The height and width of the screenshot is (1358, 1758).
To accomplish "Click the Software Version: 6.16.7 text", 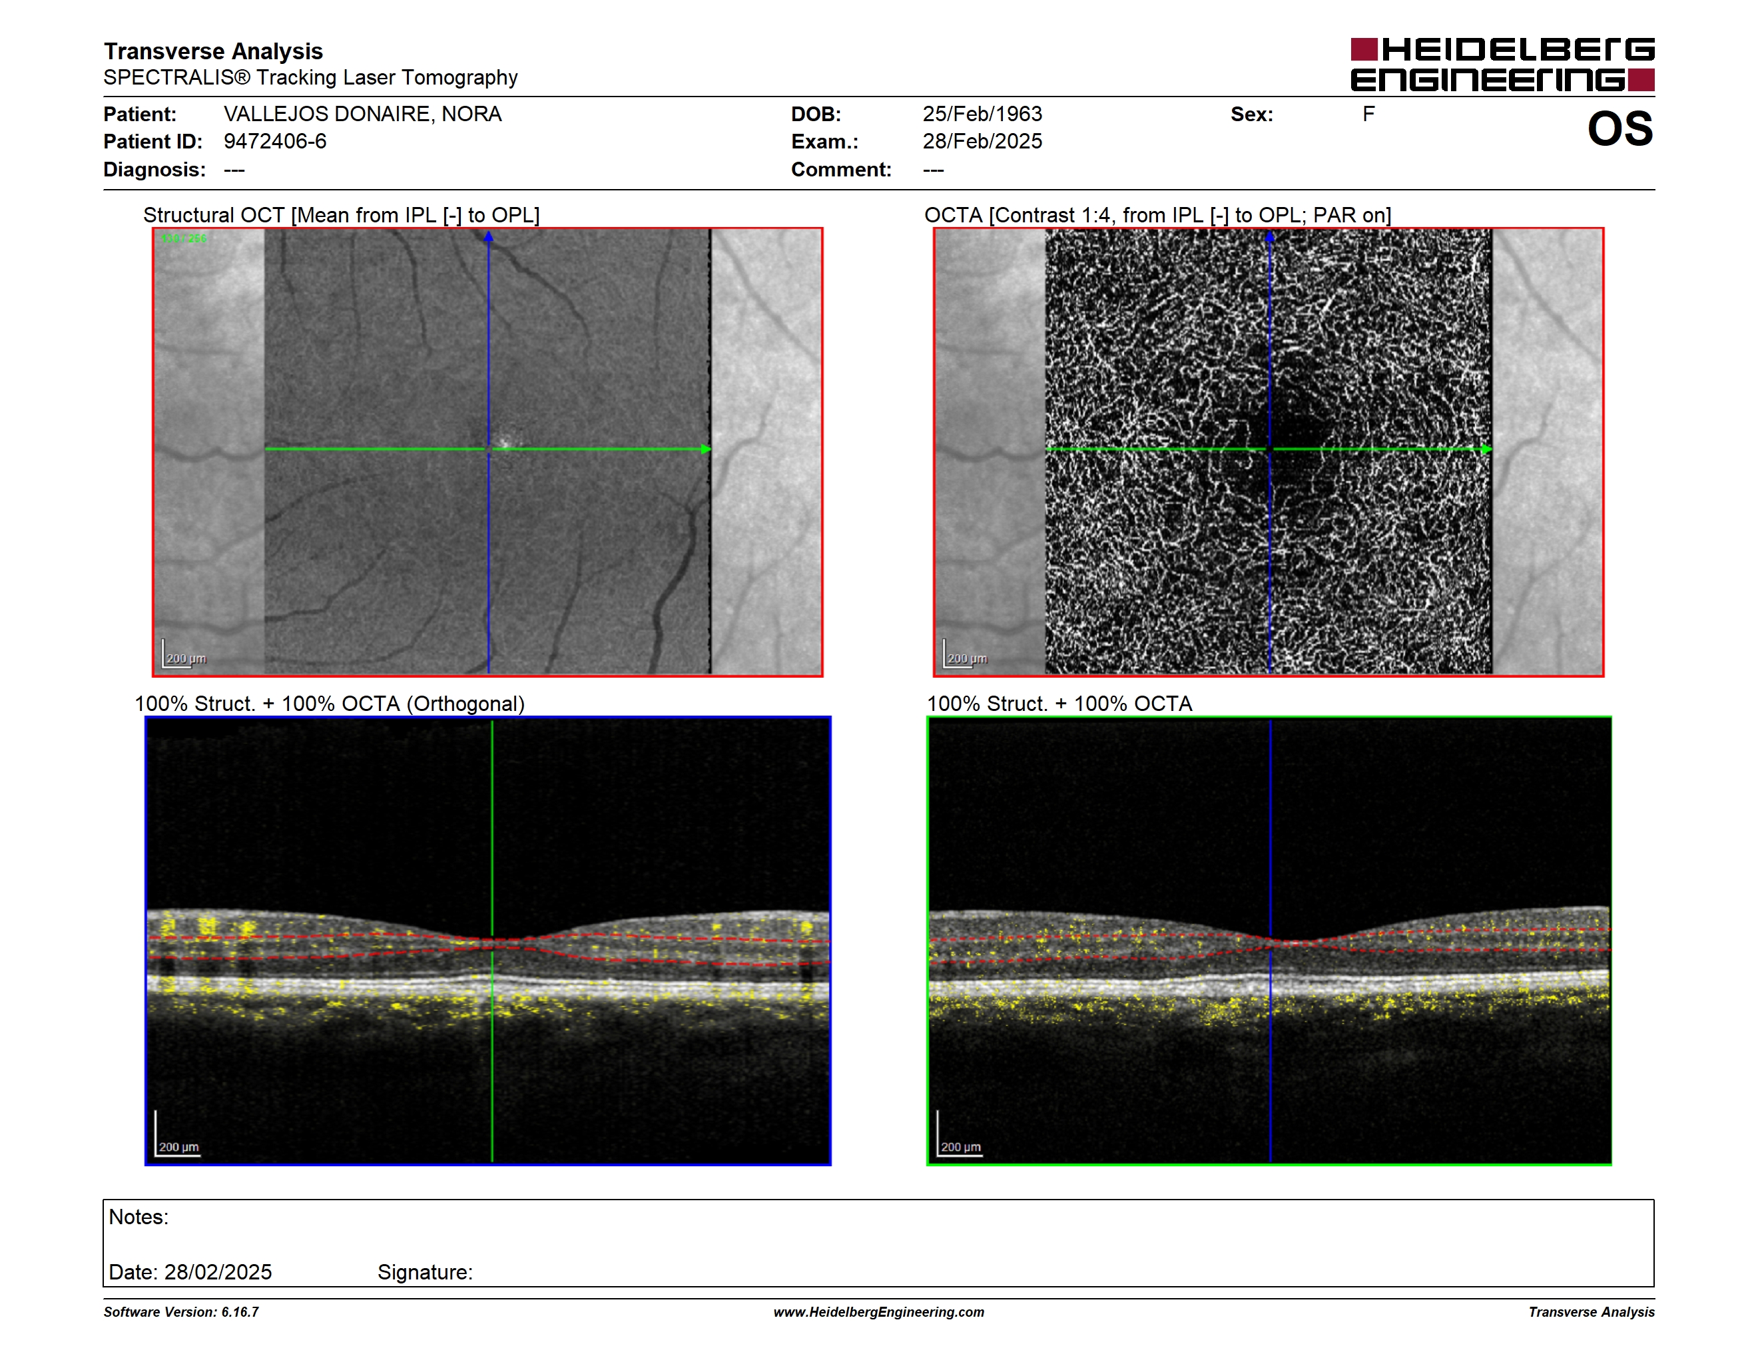I will [181, 1311].
